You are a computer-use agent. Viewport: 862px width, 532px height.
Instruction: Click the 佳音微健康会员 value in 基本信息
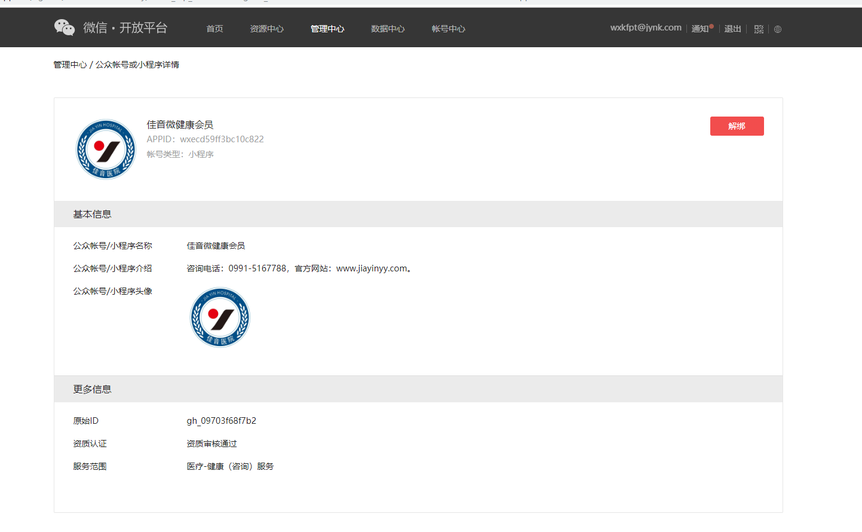click(216, 246)
